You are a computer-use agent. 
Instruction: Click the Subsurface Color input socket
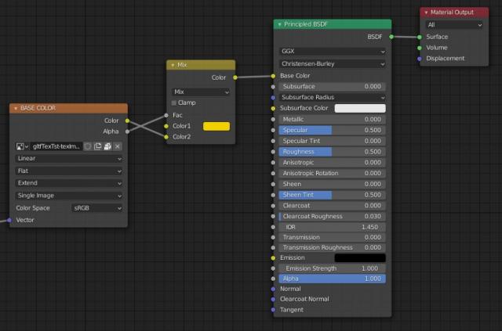(273, 109)
